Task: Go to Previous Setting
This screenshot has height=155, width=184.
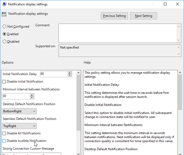Action: 114,16
